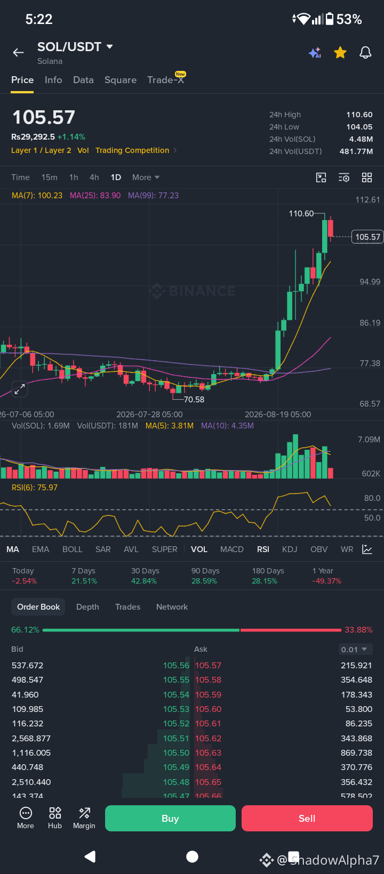Tap the back arrow icon
The width and height of the screenshot is (384, 874).
(19, 52)
